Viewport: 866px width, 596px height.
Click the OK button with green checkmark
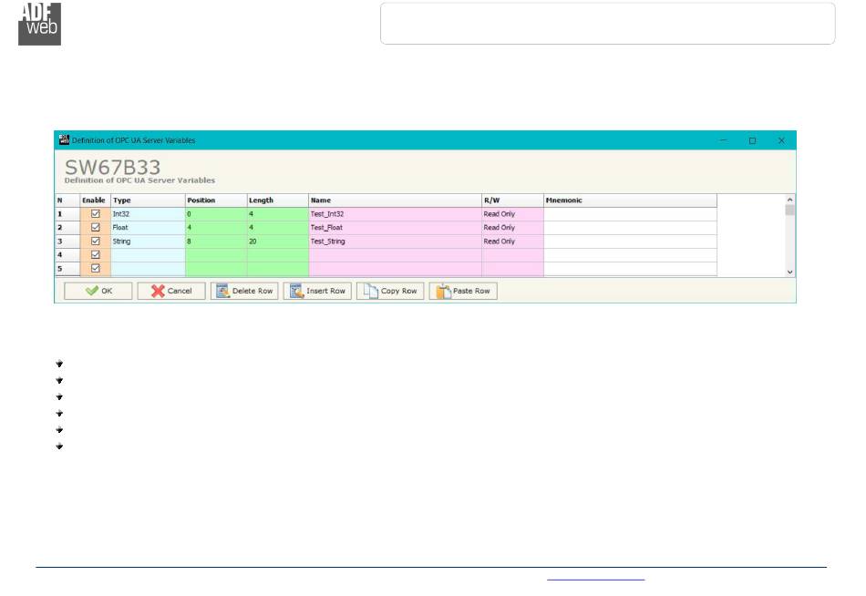point(98,291)
